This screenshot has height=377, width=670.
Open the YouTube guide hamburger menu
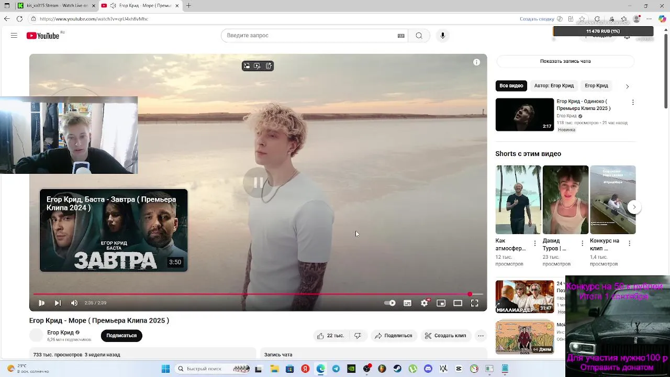(14, 36)
